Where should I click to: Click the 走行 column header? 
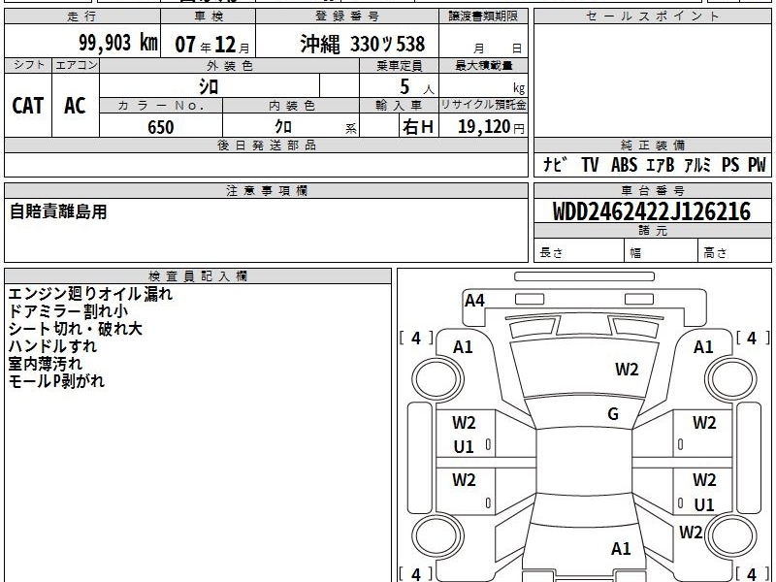click(x=82, y=16)
